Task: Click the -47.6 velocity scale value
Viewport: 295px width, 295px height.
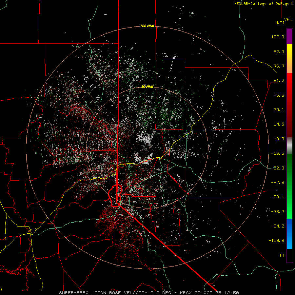Action: coord(278,183)
